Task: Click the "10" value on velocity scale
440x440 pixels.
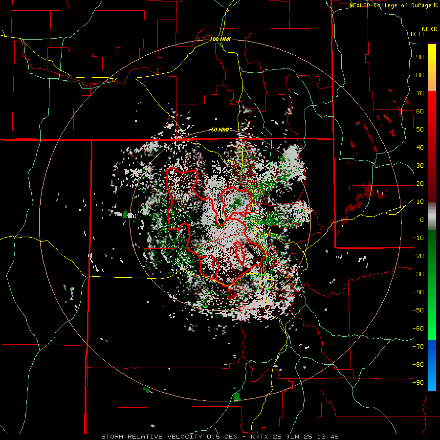Action: click(420, 202)
